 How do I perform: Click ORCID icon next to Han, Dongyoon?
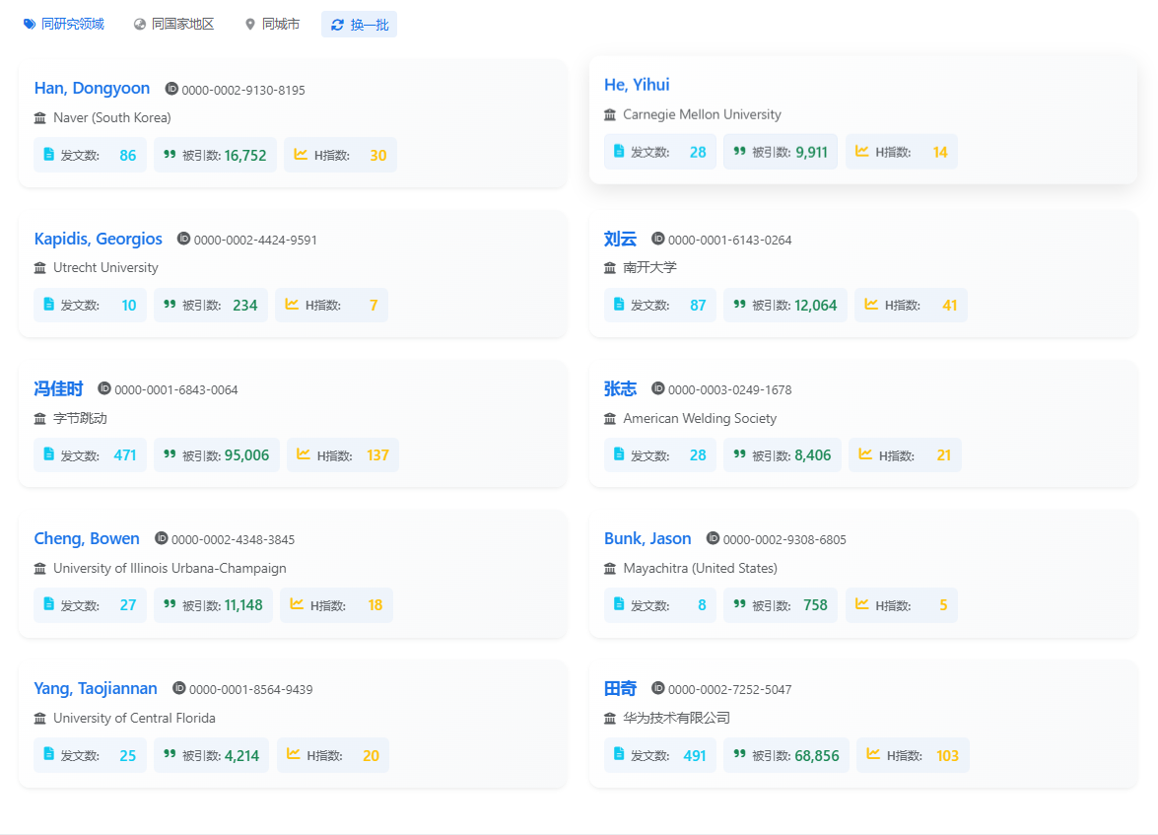pyautogui.click(x=171, y=89)
